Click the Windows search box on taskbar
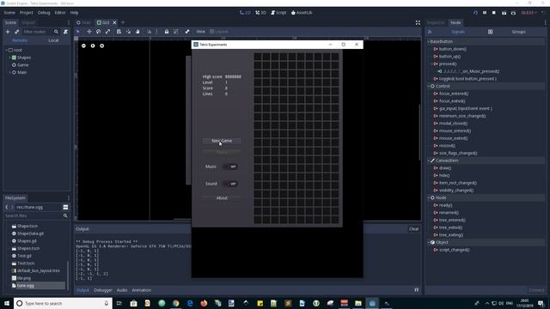This screenshot has width=550, height=309. coord(63,303)
